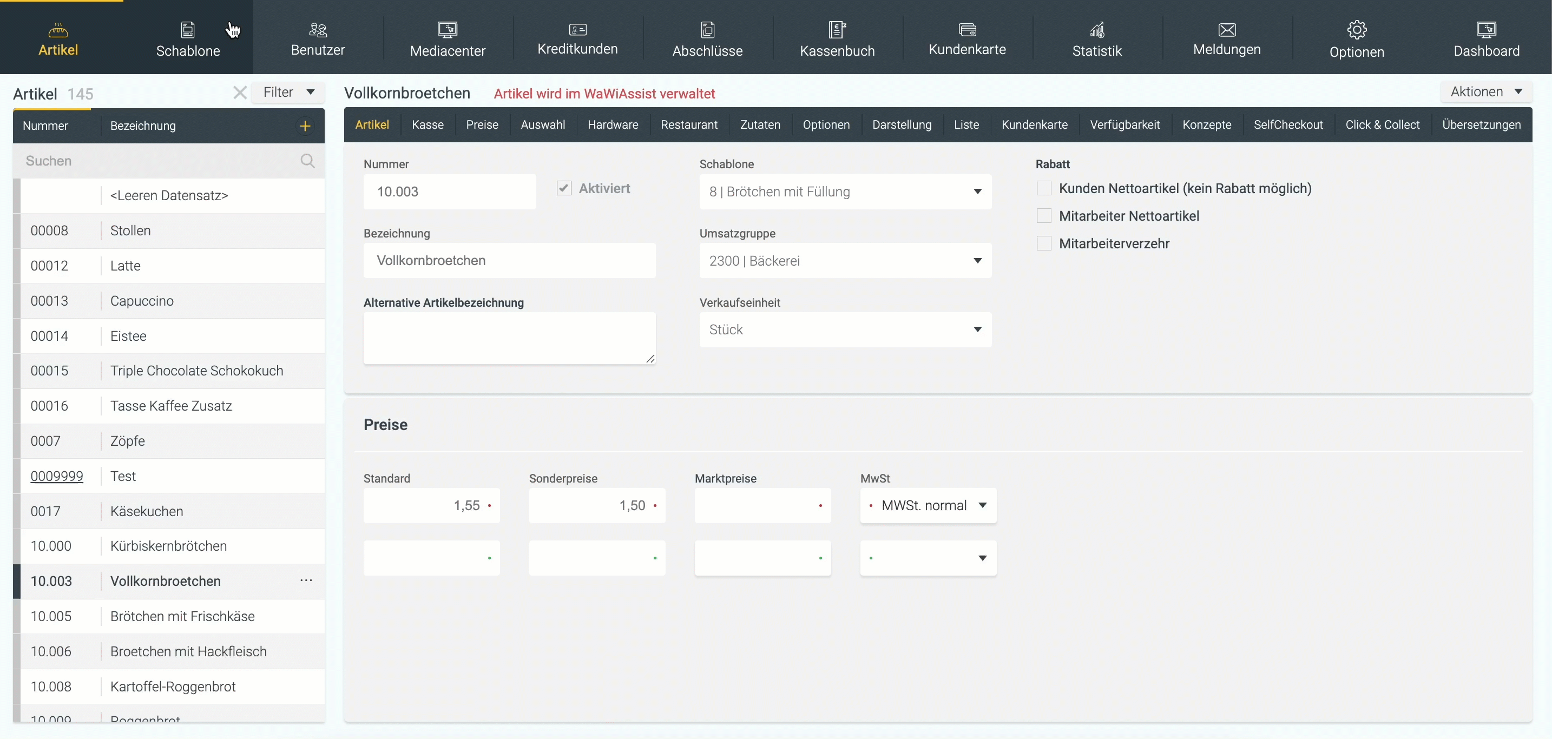The height and width of the screenshot is (739, 1552).
Task: Toggle Mitarbeiter Nettoartikel checkbox
Action: [x=1043, y=216]
